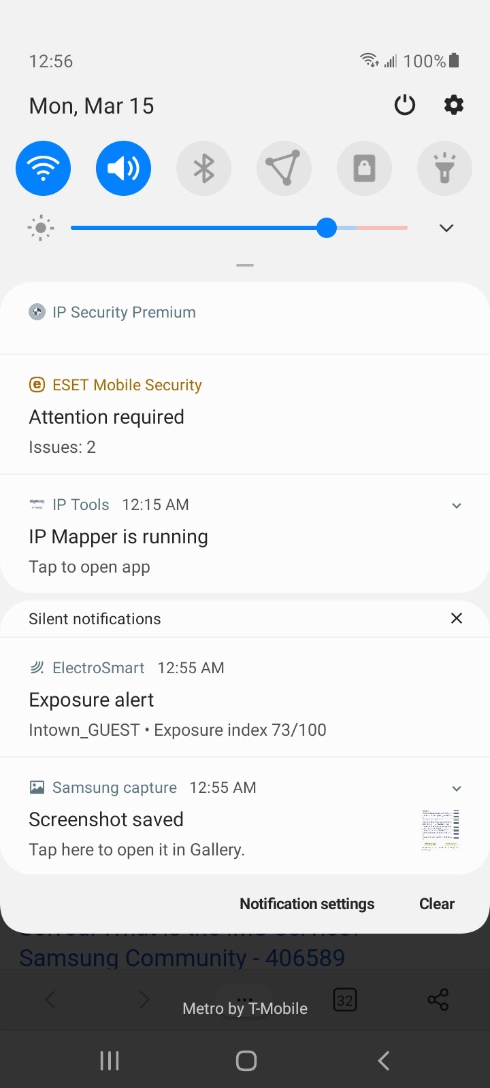The width and height of the screenshot is (490, 1088).
Task: Enable Bluetooth quick setting
Action: (x=203, y=168)
